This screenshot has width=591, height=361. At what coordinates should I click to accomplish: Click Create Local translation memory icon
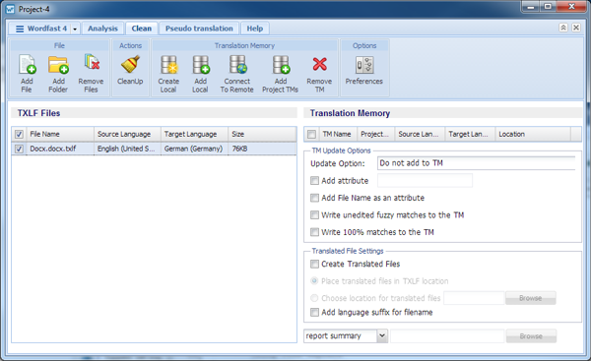point(168,65)
